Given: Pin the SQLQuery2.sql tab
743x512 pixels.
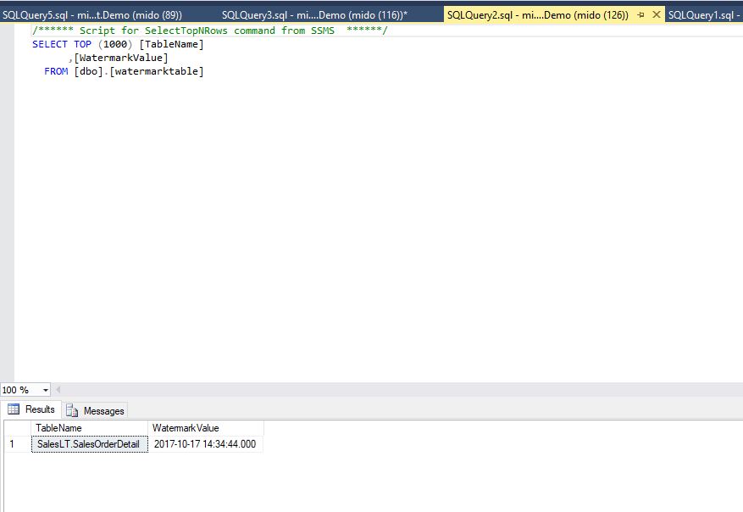Looking at the screenshot, I should coord(641,15).
